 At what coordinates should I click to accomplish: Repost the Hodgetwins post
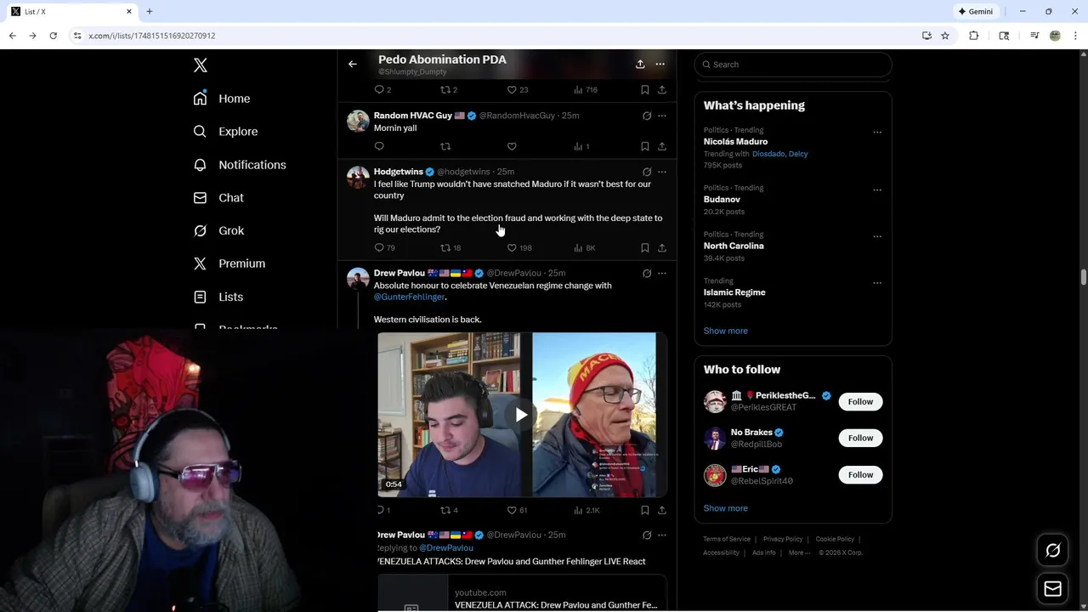click(x=450, y=248)
